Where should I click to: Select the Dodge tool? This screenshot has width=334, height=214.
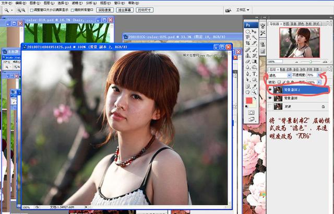coord(254,67)
